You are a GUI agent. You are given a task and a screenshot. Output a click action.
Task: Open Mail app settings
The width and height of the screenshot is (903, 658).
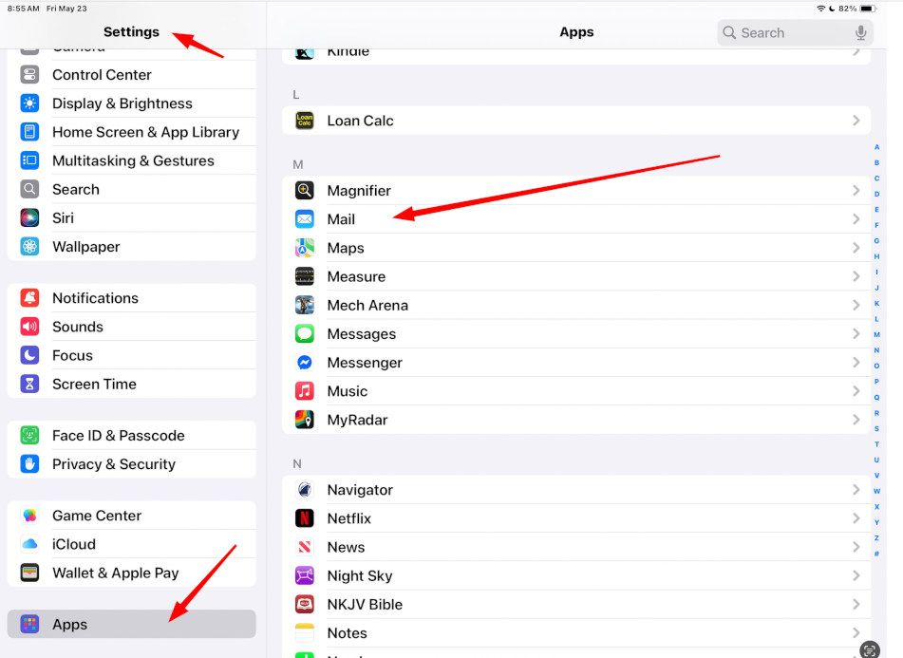[x=576, y=219]
